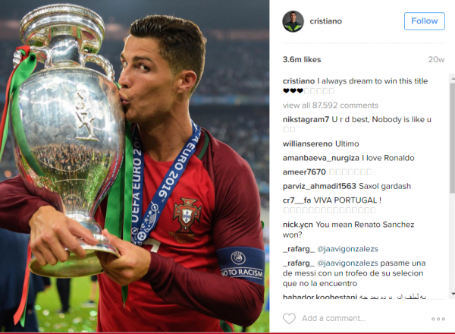Open cristiano username in post header
This screenshot has width=455, height=334.
tap(325, 21)
